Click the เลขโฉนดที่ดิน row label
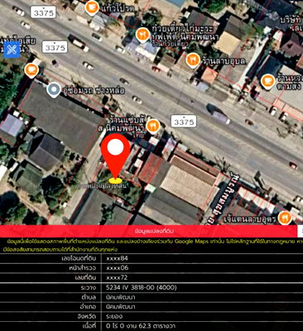 point(79,258)
